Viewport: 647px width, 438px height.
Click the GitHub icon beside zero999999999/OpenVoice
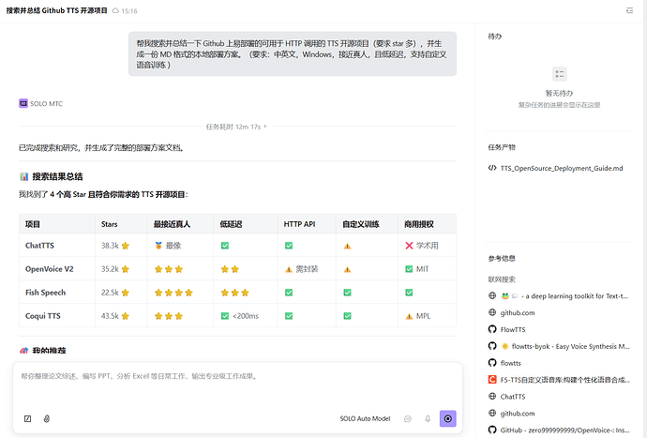pos(492,430)
